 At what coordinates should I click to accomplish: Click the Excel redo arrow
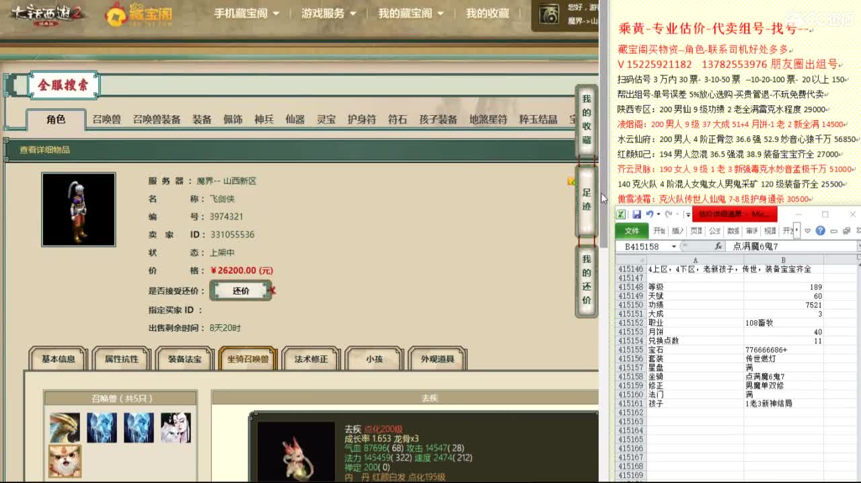668,215
